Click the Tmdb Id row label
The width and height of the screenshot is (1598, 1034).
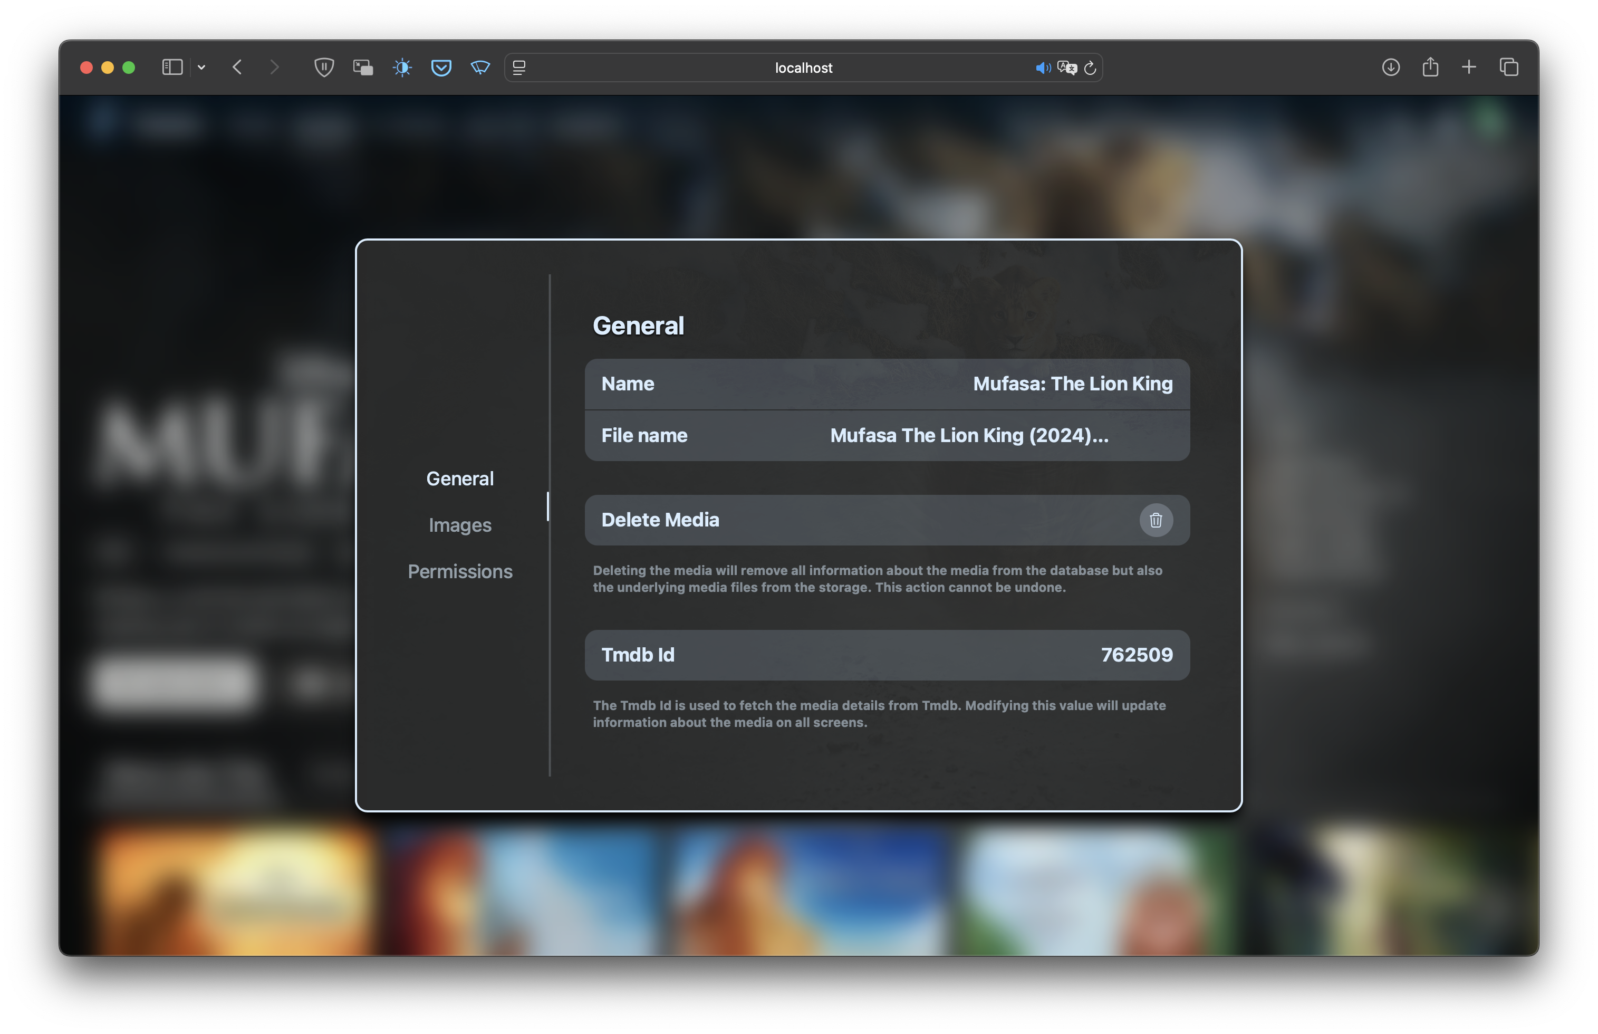(x=638, y=655)
